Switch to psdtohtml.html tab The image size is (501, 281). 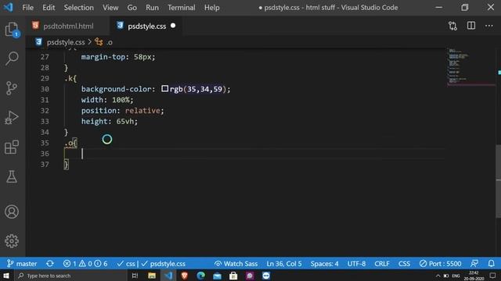click(x=67, y=26)
